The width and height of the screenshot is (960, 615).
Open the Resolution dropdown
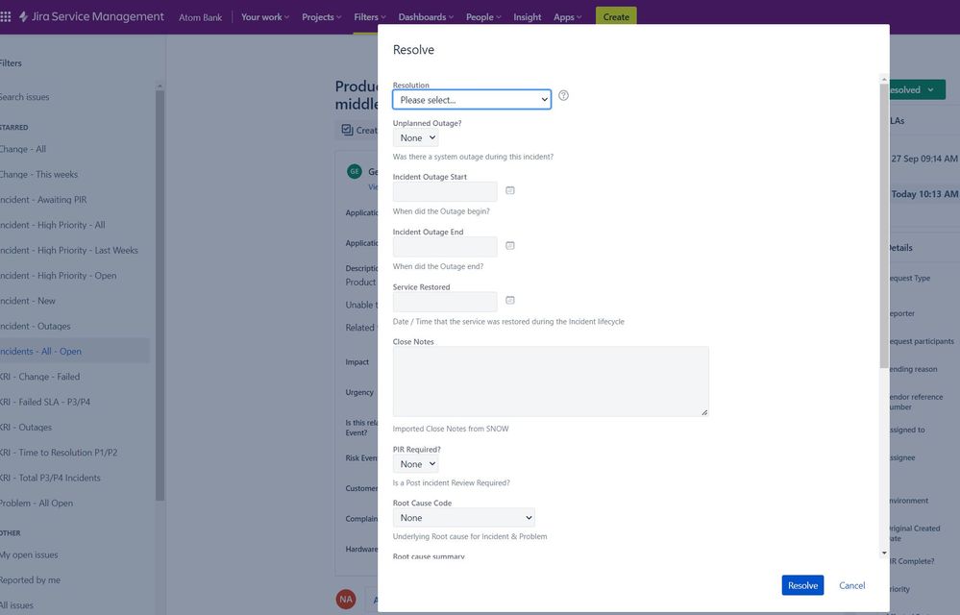472,100
